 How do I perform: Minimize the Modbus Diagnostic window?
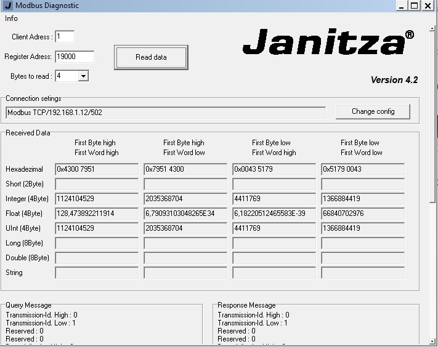[402, 6]
